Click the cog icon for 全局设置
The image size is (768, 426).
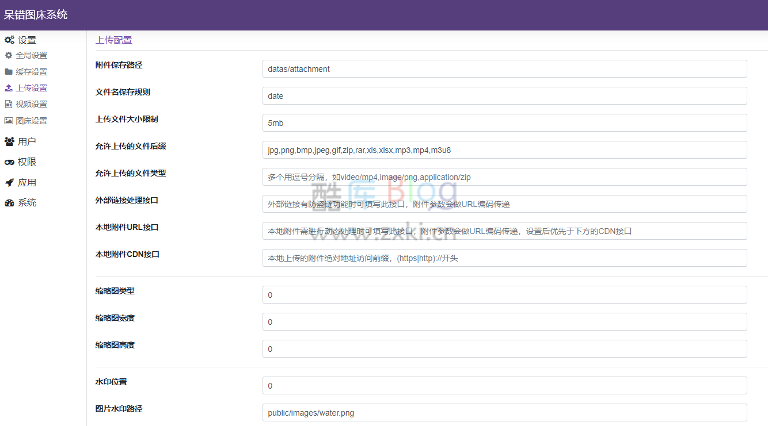pos(9,56)
